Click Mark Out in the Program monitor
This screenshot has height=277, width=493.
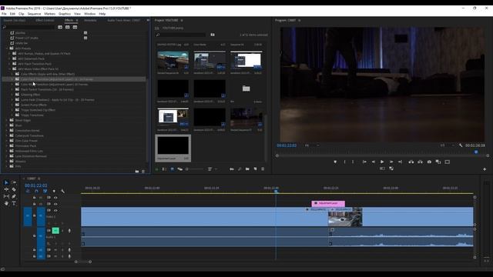[353, 162]
